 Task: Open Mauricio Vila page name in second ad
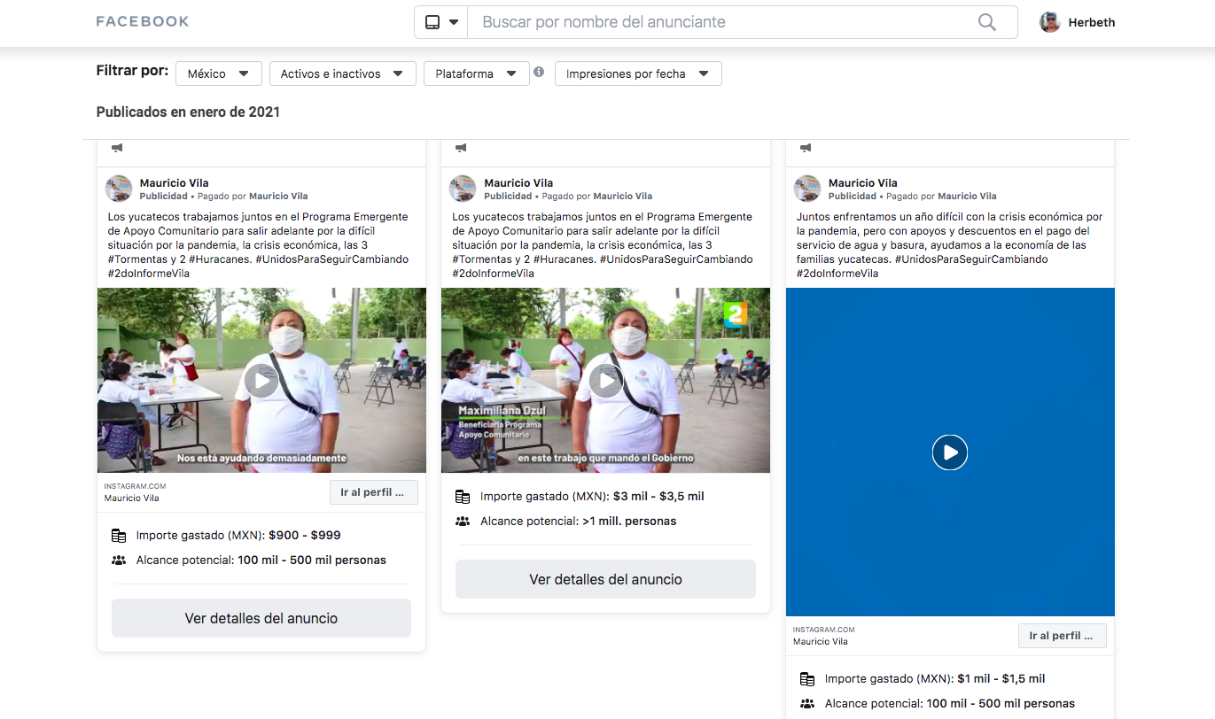tap(518, 183)
